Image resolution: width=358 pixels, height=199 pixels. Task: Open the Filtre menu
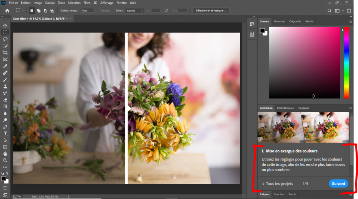(x=87, y=3)
